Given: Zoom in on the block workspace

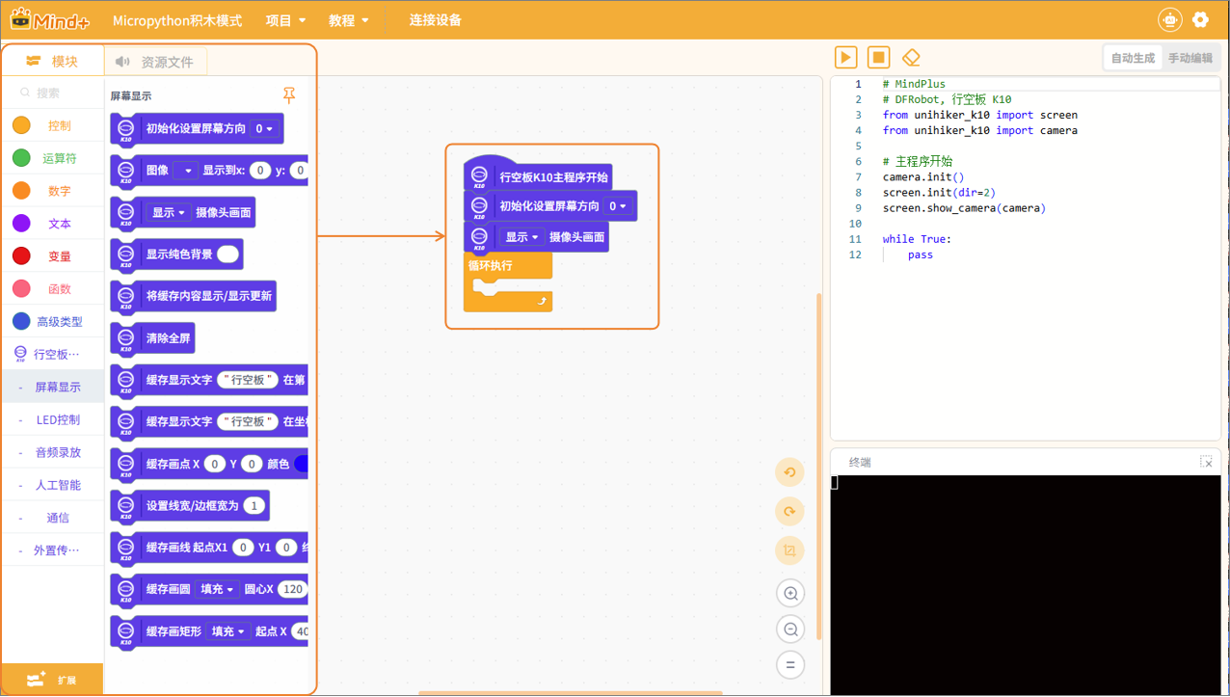Looking at the screenshot, I should click(790, 594).
